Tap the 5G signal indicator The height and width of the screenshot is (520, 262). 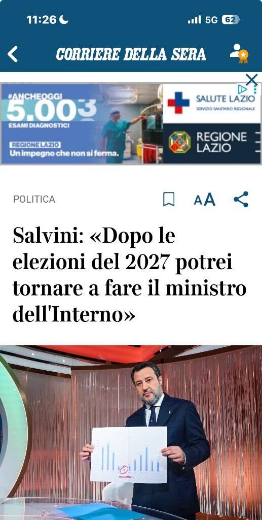coord(203,20)
